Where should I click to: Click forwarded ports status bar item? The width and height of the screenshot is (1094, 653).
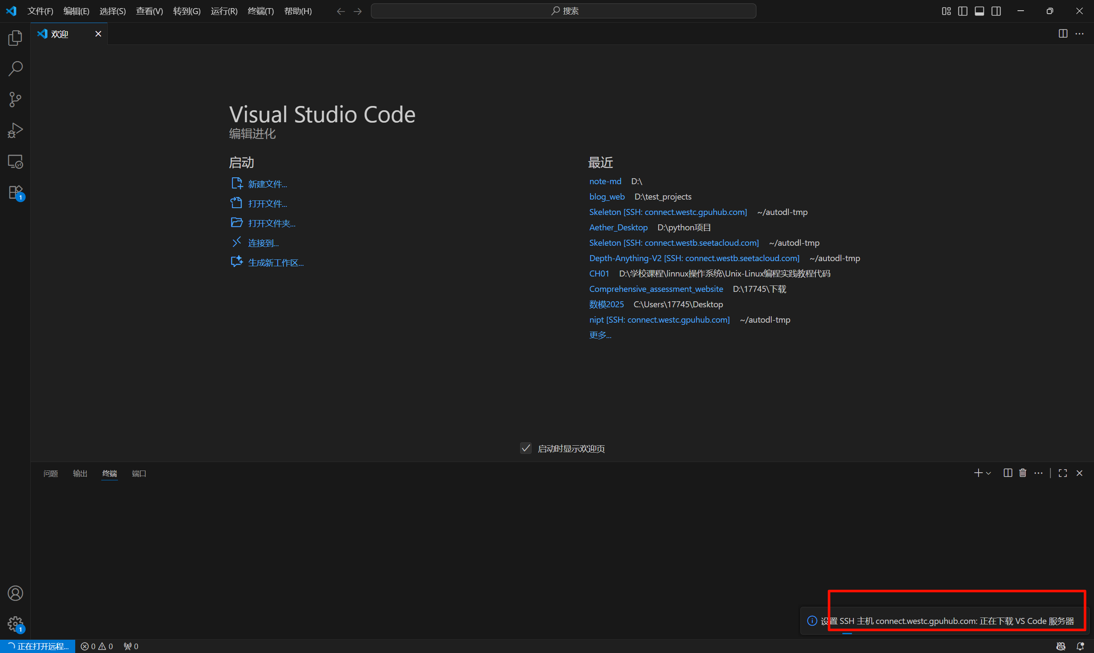pyautogui.click(x=131, y=646)
